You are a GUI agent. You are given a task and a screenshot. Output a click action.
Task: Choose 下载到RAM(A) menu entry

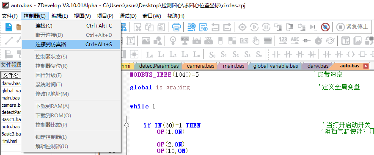click(x=71, y=106)
